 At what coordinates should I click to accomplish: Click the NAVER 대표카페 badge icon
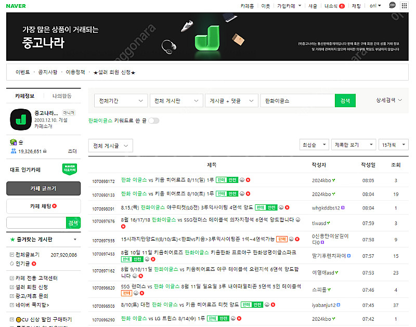pos(70,169)
